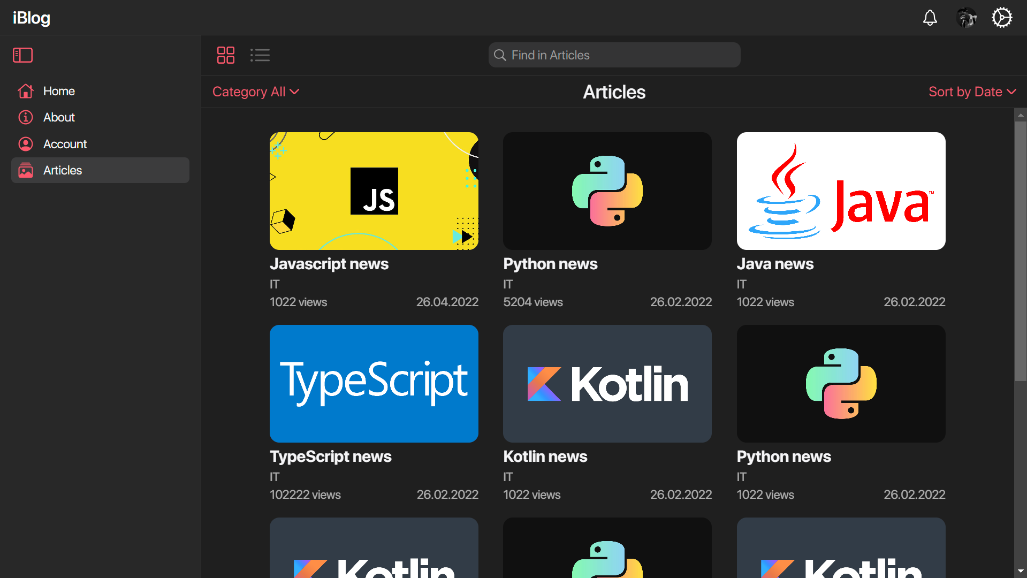
Task: Open the Kotlin news thumbnail
Action: tap(607, 384)
